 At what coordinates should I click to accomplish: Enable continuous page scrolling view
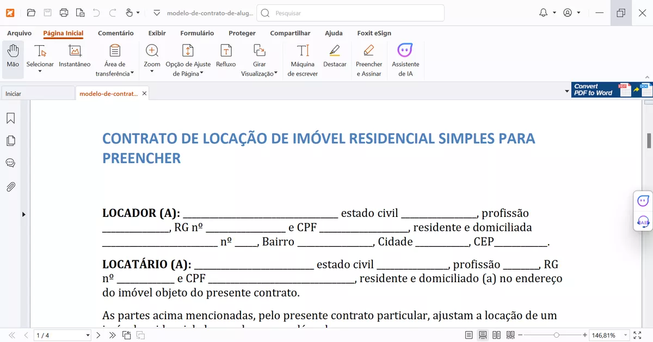click(x=482, y=335)
